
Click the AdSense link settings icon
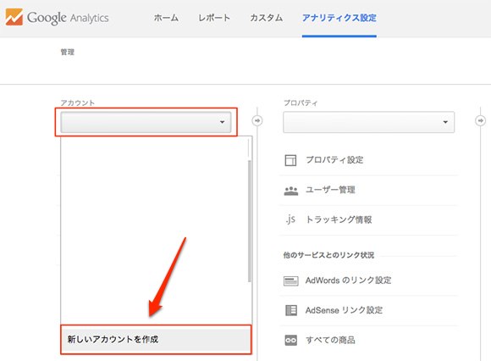tap(291, 310)
